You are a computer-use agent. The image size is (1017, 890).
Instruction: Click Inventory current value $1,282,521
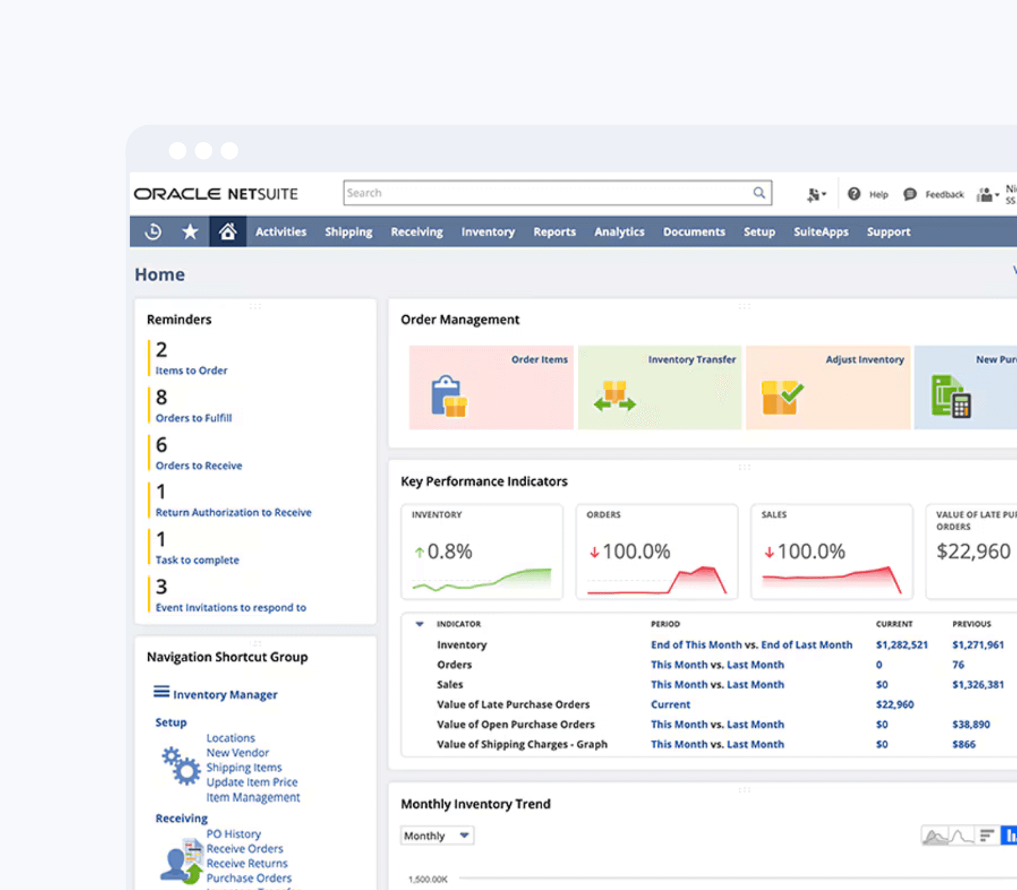click(x=902, y=645)
